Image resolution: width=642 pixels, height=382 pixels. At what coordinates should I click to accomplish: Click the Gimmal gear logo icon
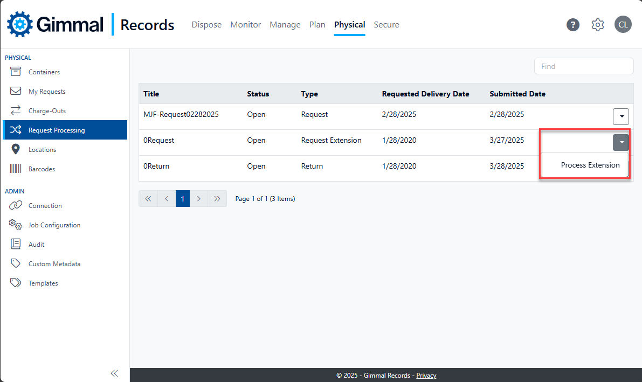pos(19,24)
